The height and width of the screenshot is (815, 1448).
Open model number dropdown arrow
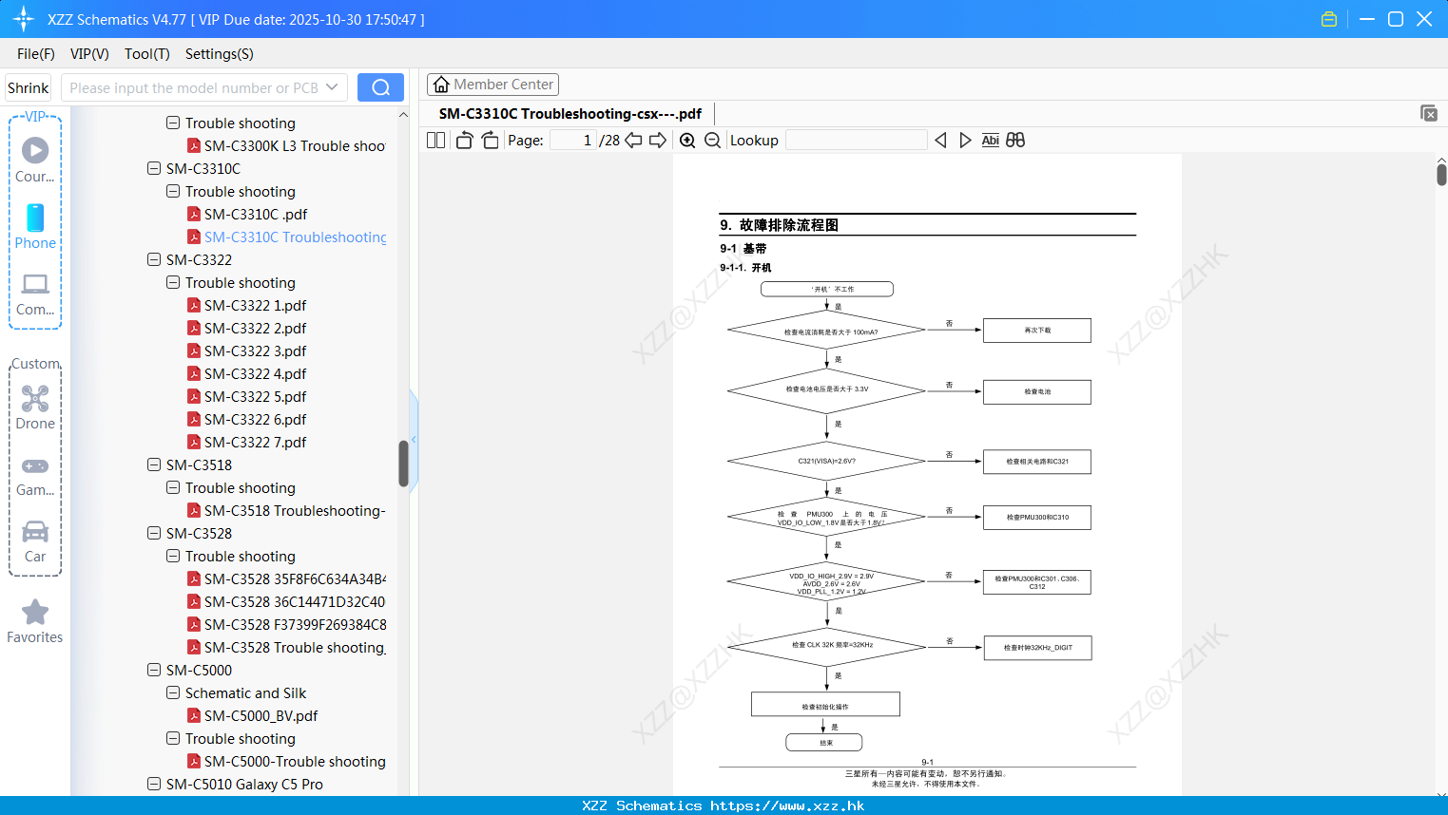point(332,87)
